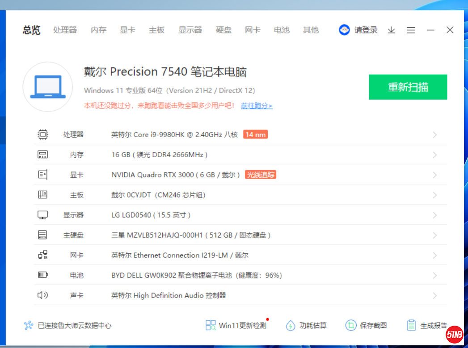Click the graphics card icon
Image resolution: width=468 pixels, height=348 pixels.
42,175
